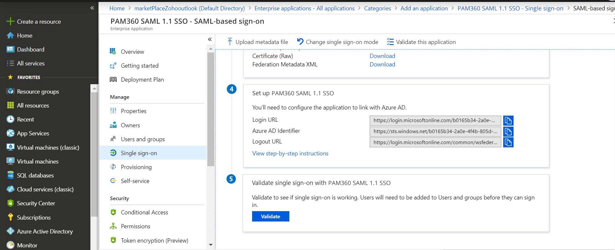Open Users and groups menu item
This screenshot has height=250, width=615.
tap(143, 139)
